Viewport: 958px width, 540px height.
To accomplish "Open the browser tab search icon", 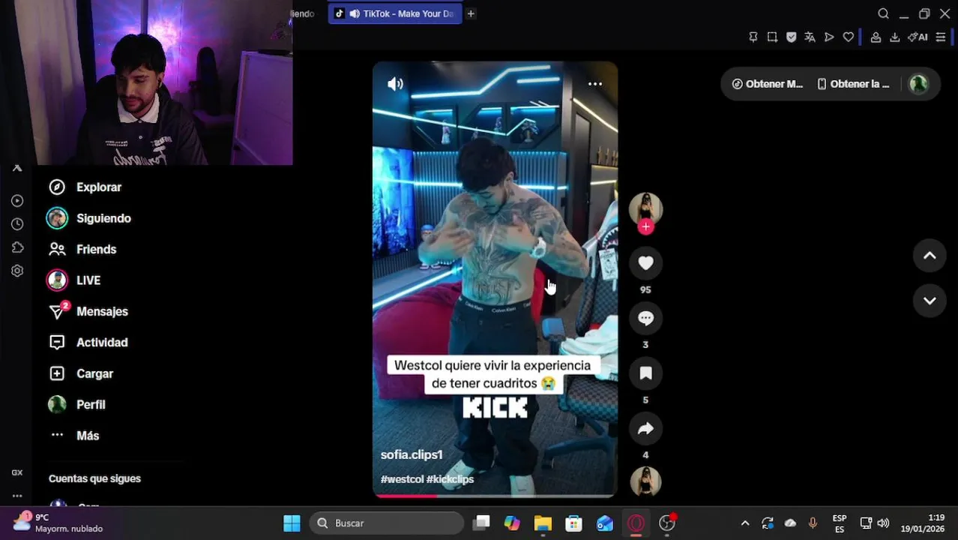I will click(883, 13).
